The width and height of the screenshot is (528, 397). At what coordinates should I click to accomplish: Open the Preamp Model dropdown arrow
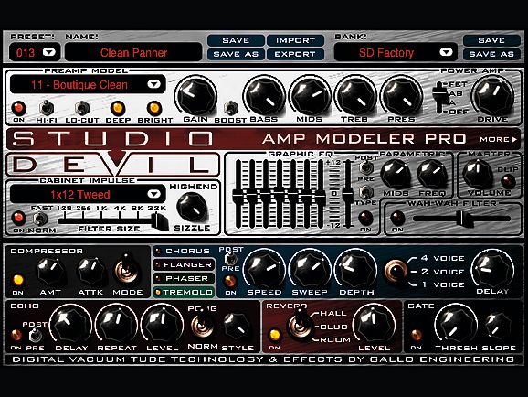tap(153, 84)
